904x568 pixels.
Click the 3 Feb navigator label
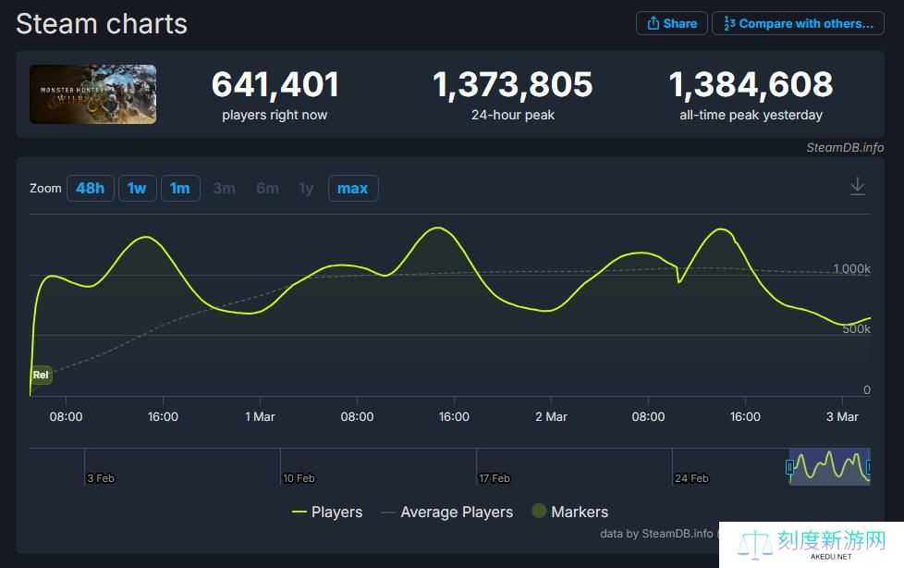click(x=101, y=478)
